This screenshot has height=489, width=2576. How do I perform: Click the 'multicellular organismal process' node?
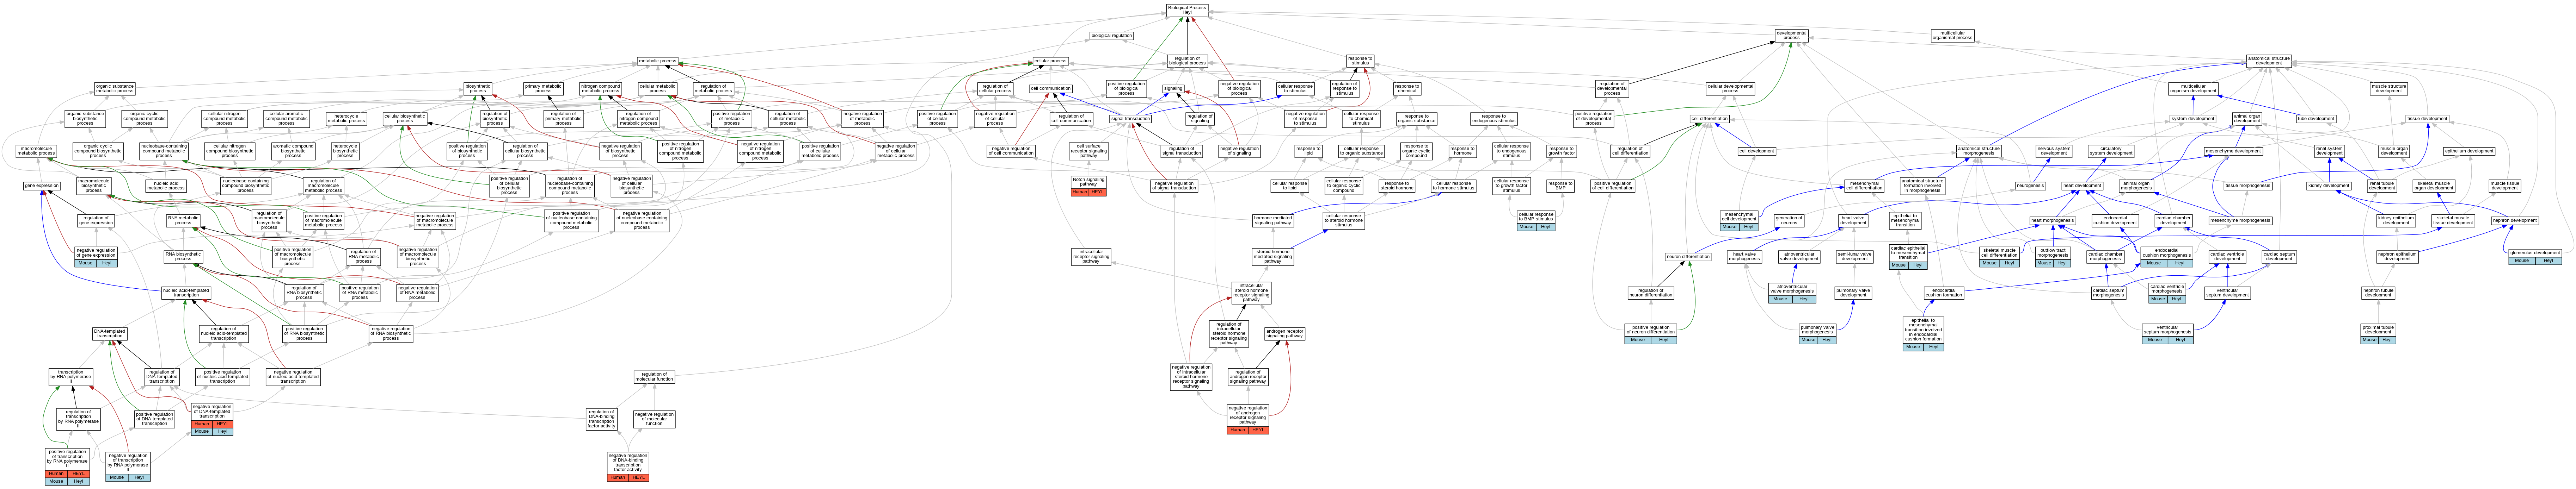(x=1952, y=36)
